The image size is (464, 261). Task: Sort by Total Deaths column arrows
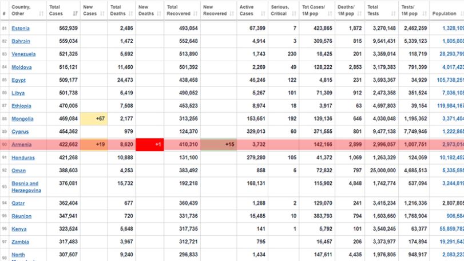tap(131, 14)
